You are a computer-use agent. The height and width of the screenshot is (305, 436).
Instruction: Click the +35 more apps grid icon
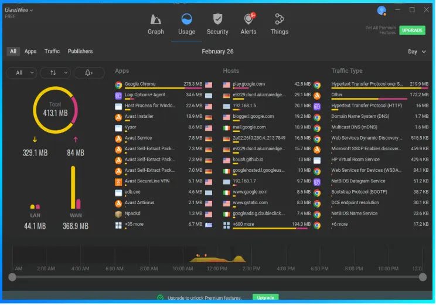click(118, 225)
